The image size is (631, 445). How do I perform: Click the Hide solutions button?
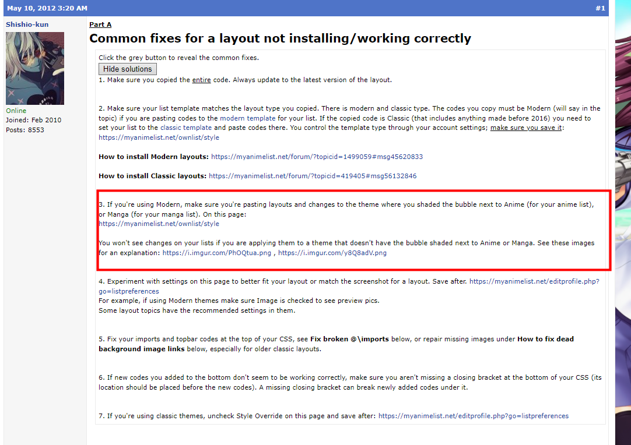coord(127,69)
